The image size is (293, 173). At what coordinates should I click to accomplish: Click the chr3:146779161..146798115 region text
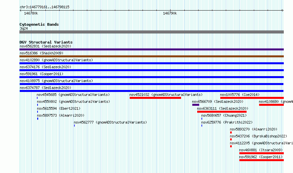click(44, 7)
